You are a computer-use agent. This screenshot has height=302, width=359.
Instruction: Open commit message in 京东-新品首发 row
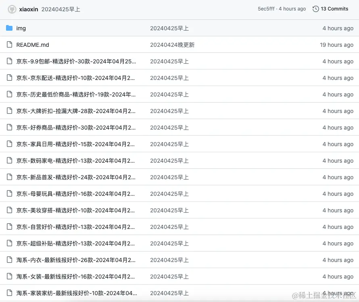pyautogui.click(x=169, y=177)
